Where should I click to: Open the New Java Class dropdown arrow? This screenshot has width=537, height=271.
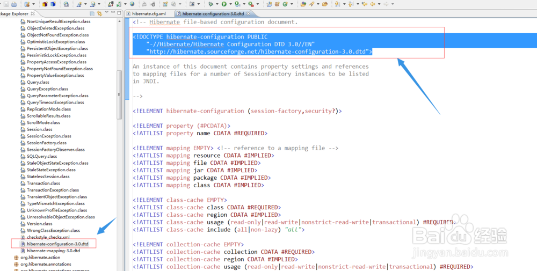pos(292,4)
